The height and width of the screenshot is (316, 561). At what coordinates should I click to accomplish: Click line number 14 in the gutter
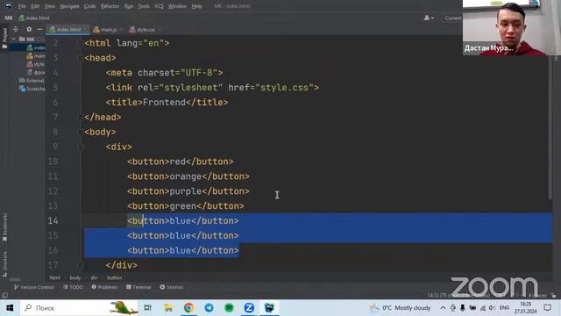[53, 220]
